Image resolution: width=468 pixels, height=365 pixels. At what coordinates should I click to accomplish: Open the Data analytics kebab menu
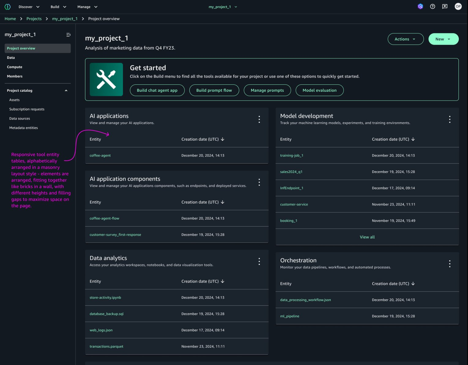coord(259,261)
